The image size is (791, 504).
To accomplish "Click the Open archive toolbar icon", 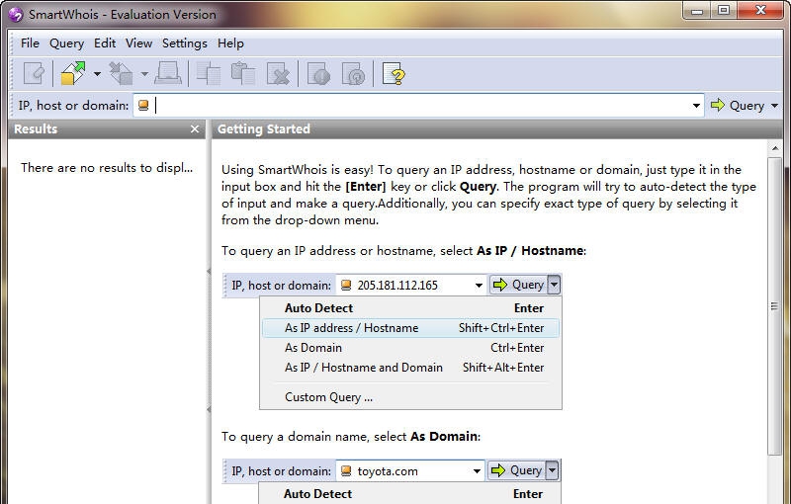I will [x=73, y=74].
